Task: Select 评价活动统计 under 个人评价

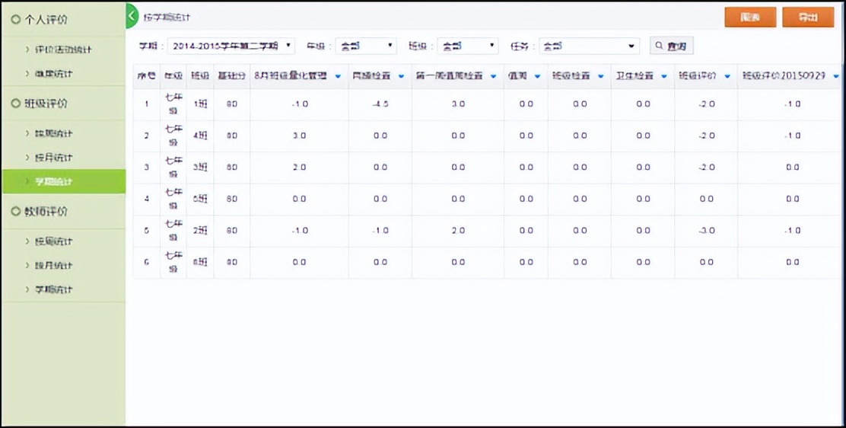Action: click(x=63, y=50)
